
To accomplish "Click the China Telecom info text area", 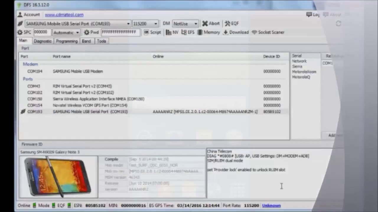I will tap(275, 173).
